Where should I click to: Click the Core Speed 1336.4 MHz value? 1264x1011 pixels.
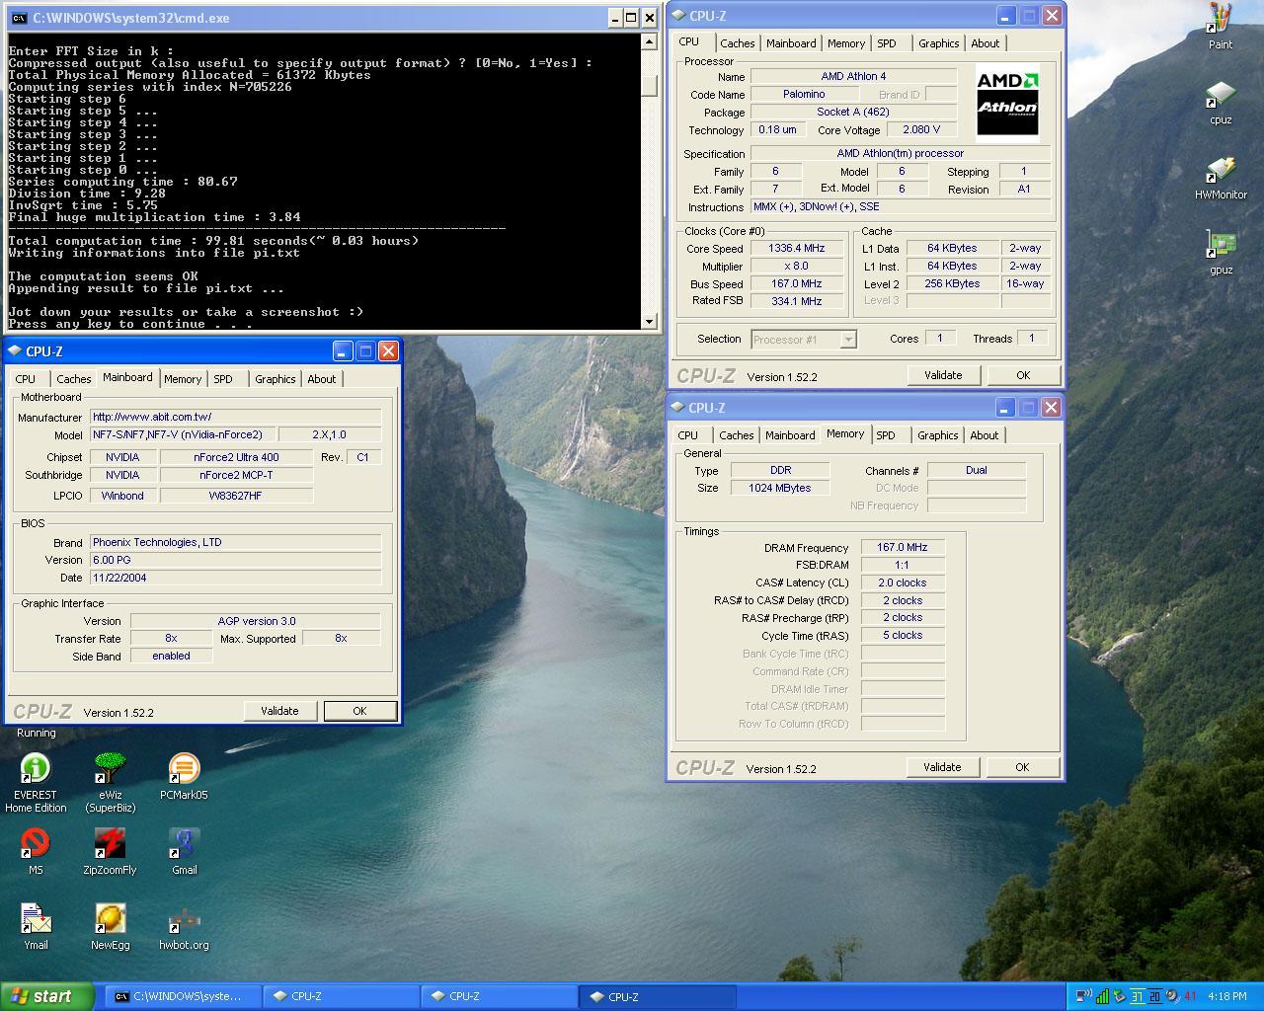796,248
